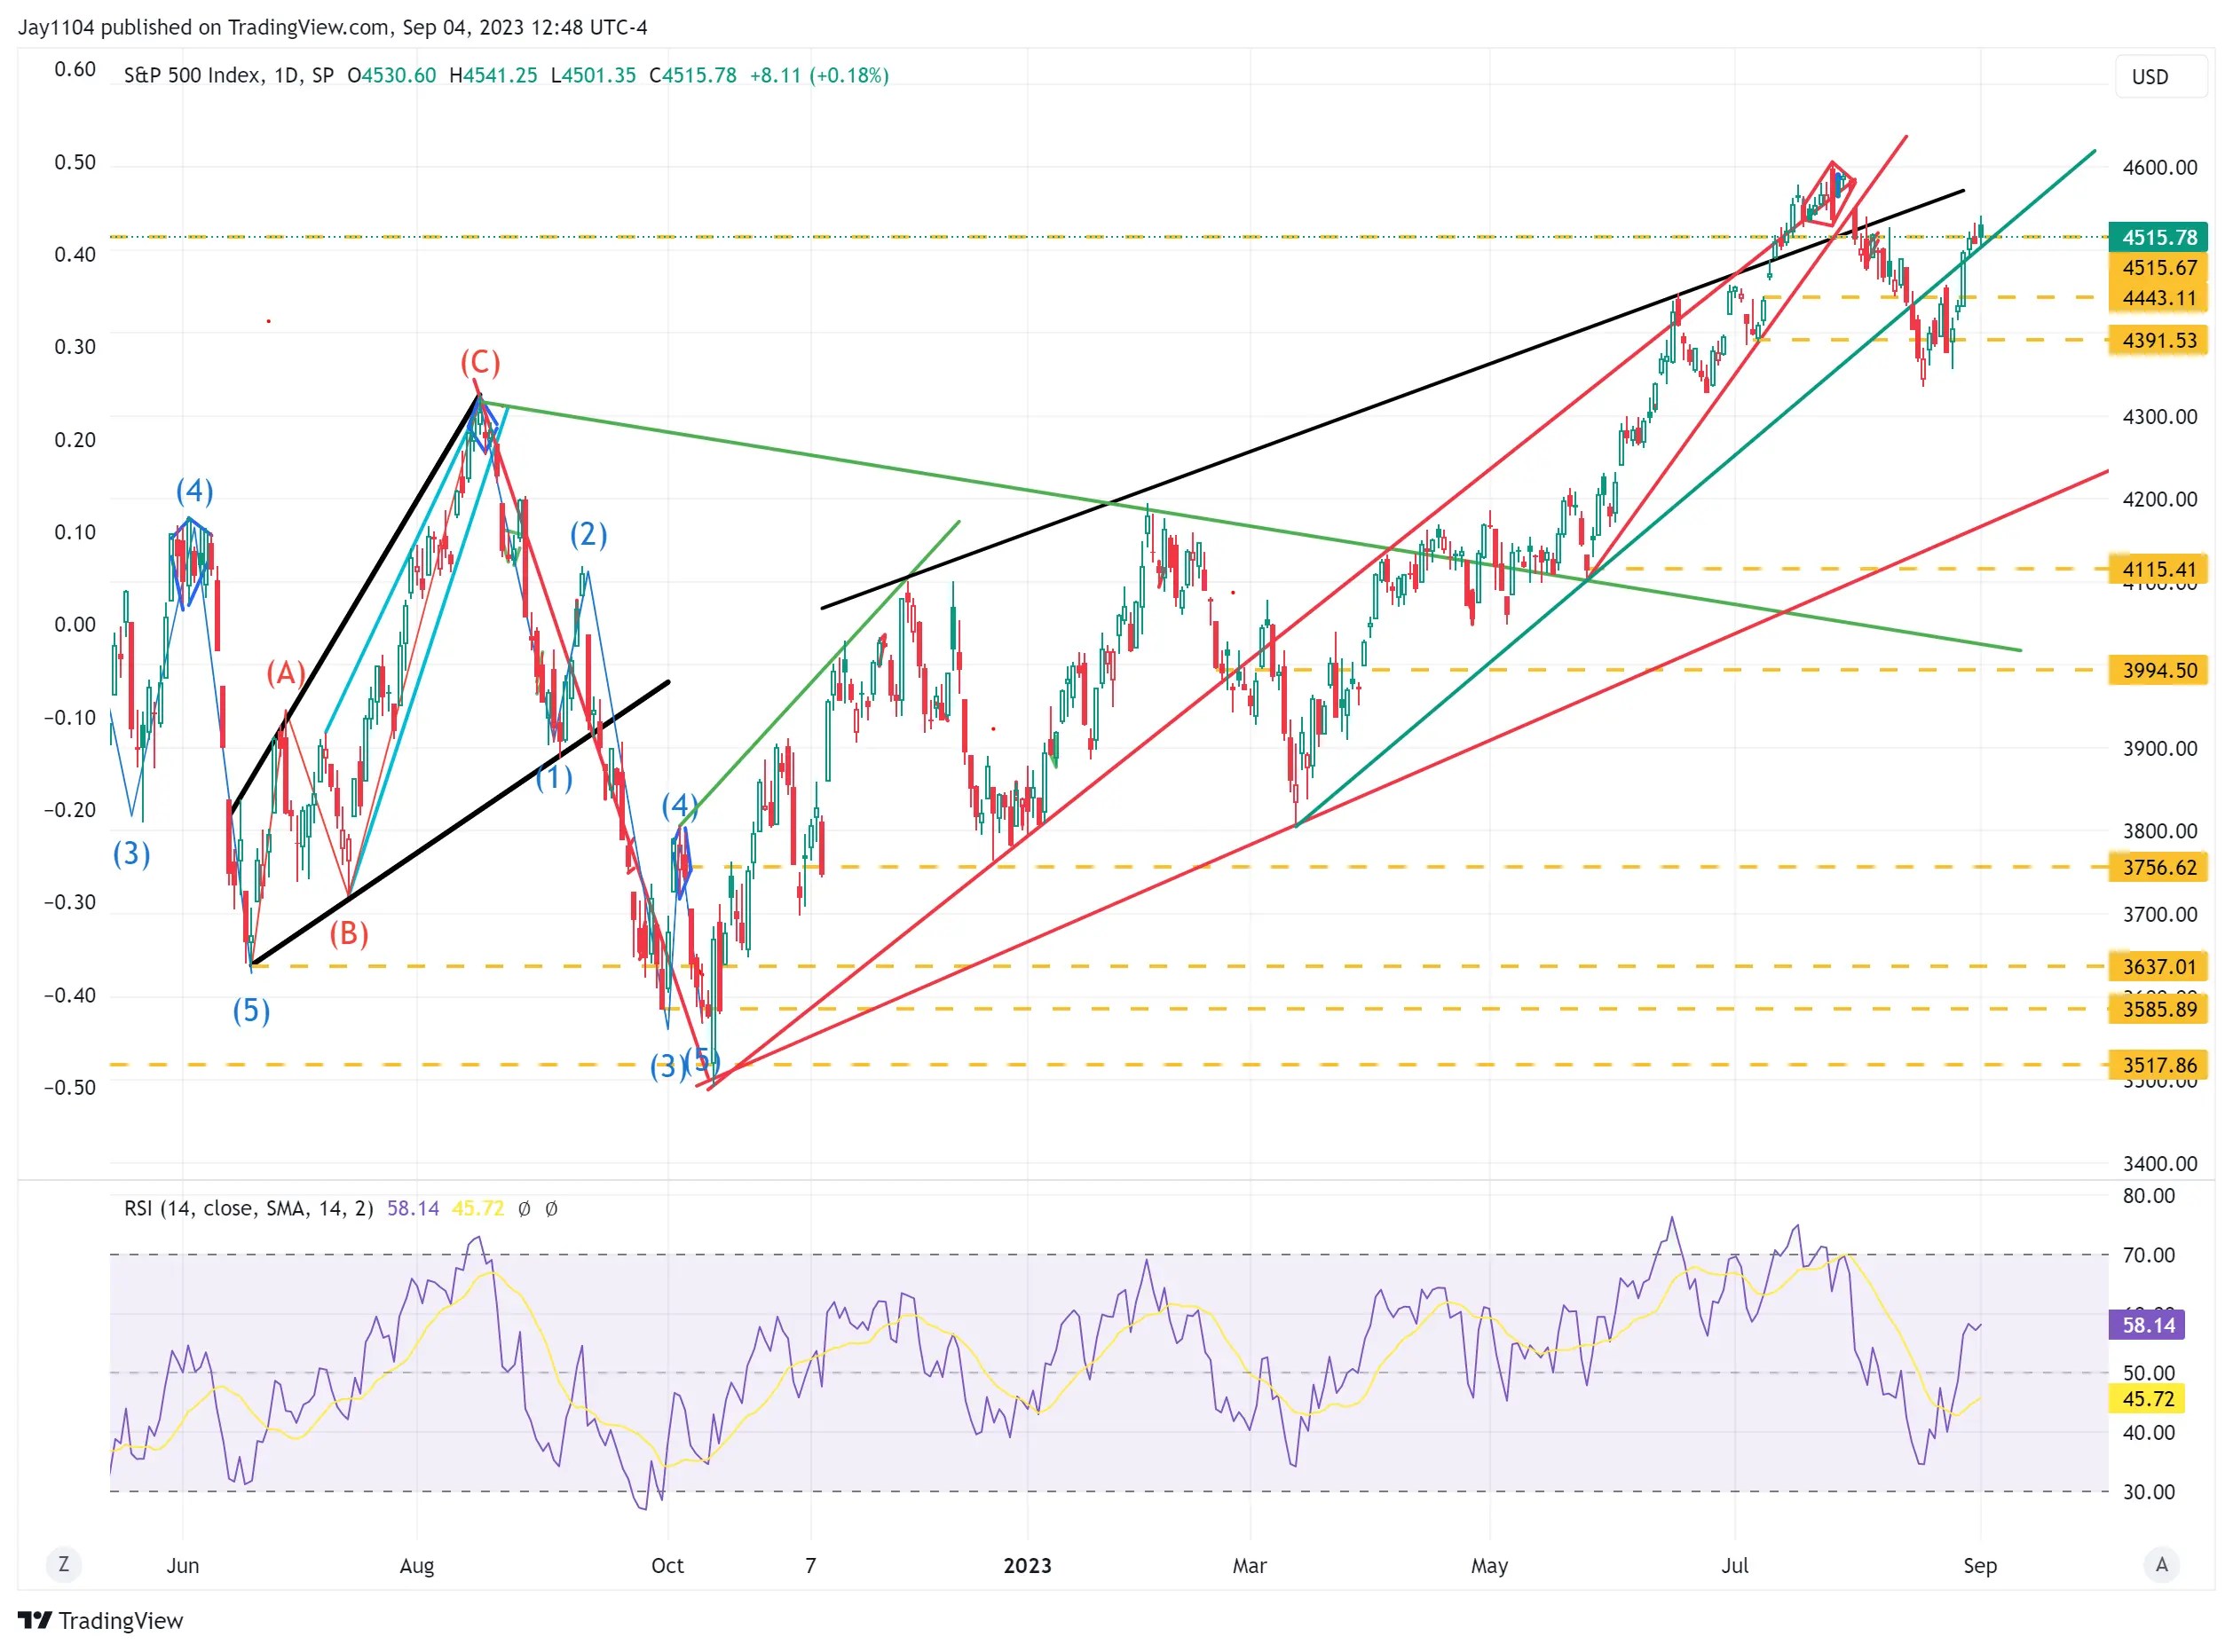Click the high price H4541.25
2233x1652 pixels.
click(x=493, y=76)
